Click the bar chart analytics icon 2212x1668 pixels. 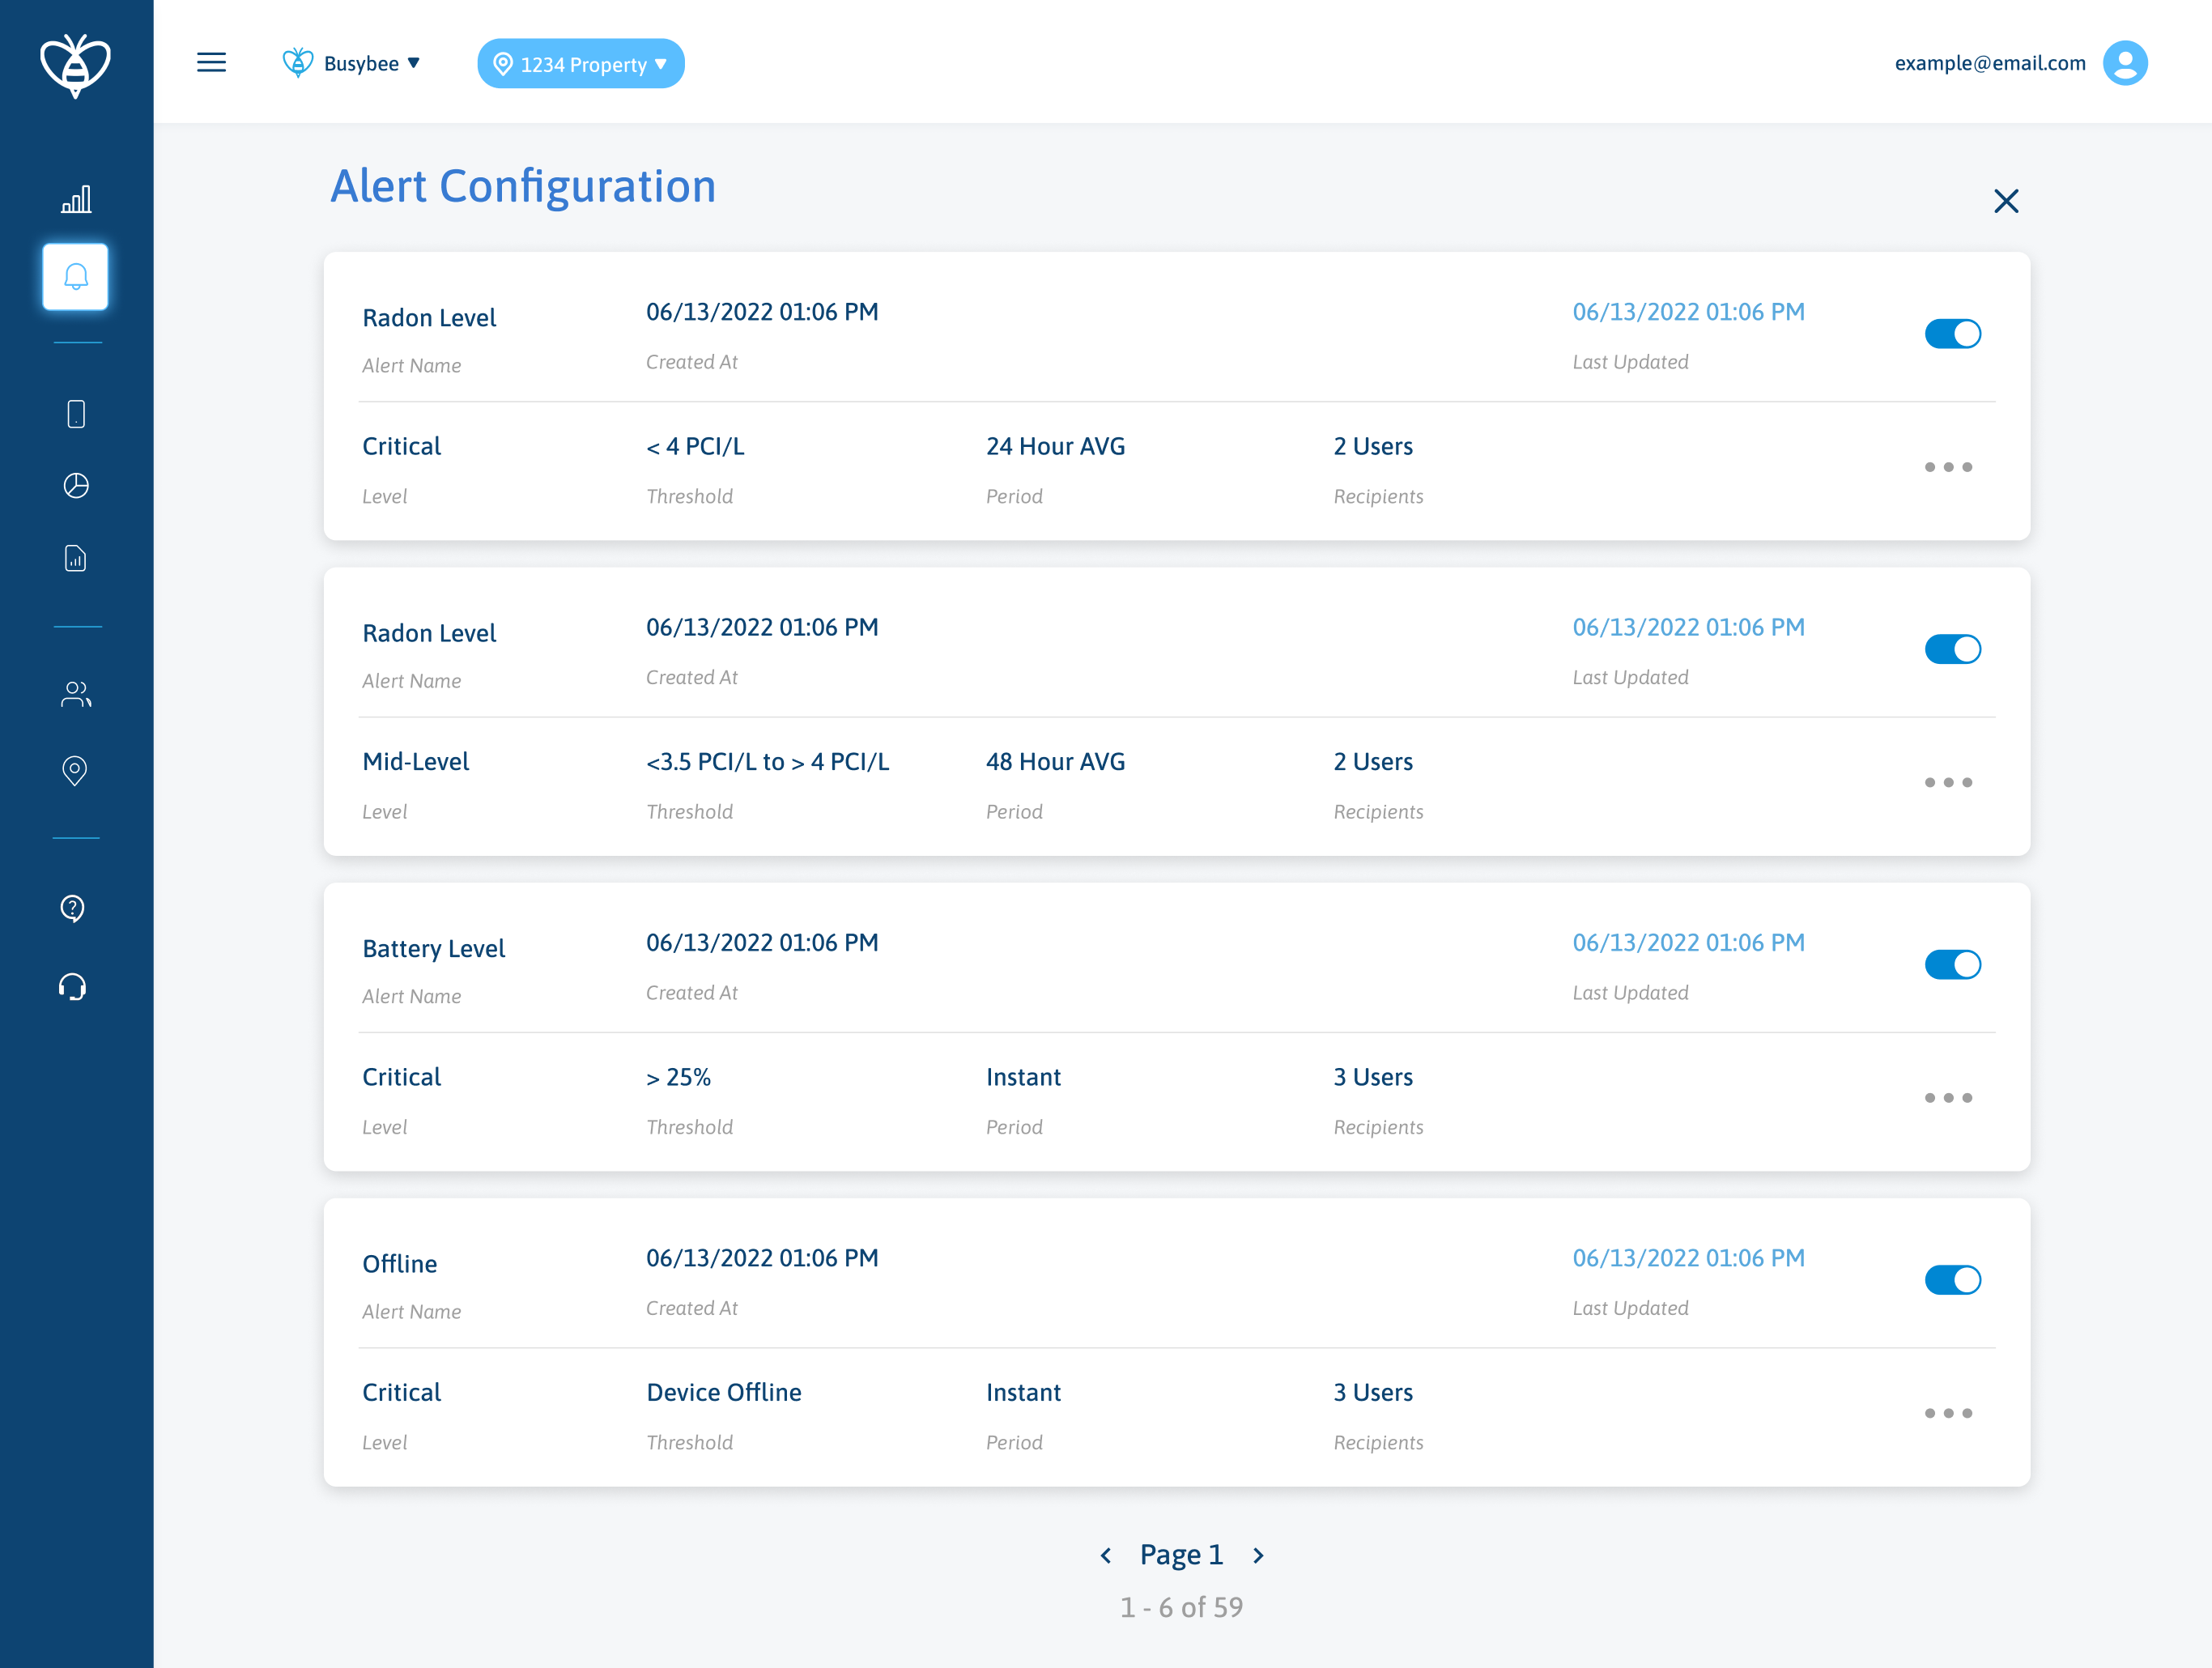pyautogui.click(x=75, y=200)
